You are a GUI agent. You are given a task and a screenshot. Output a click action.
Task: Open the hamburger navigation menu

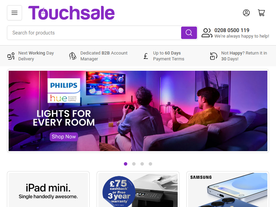coord(14,13)
